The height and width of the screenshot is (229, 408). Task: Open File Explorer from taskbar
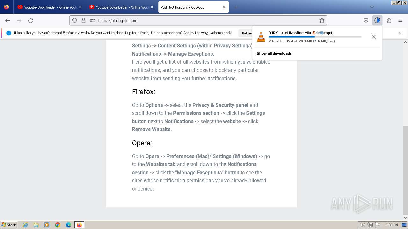pyautogui.click(x=36, y=225)
